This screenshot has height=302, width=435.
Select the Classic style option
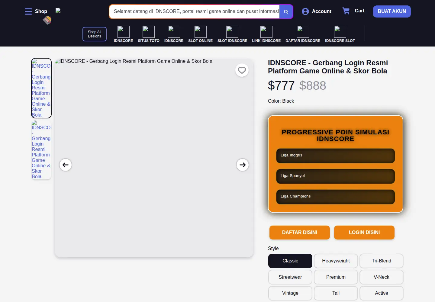tap(290, 261)
